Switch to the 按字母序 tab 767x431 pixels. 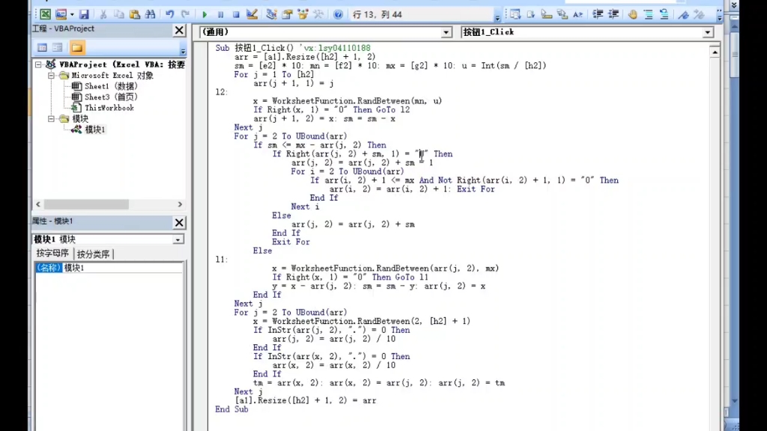click(52, 253)
